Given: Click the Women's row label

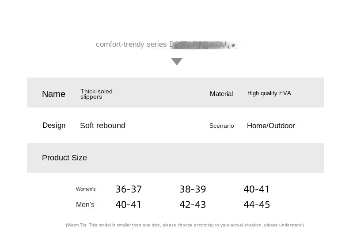Looking at the screenshot, I should [x=86, y=189].
